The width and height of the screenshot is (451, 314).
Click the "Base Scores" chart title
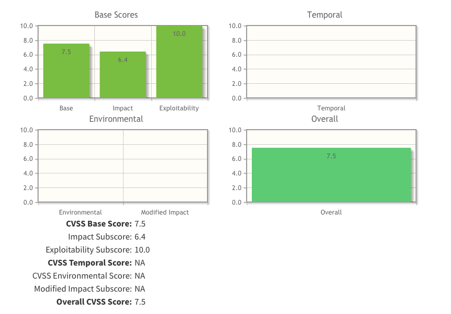tap(116, 15)
